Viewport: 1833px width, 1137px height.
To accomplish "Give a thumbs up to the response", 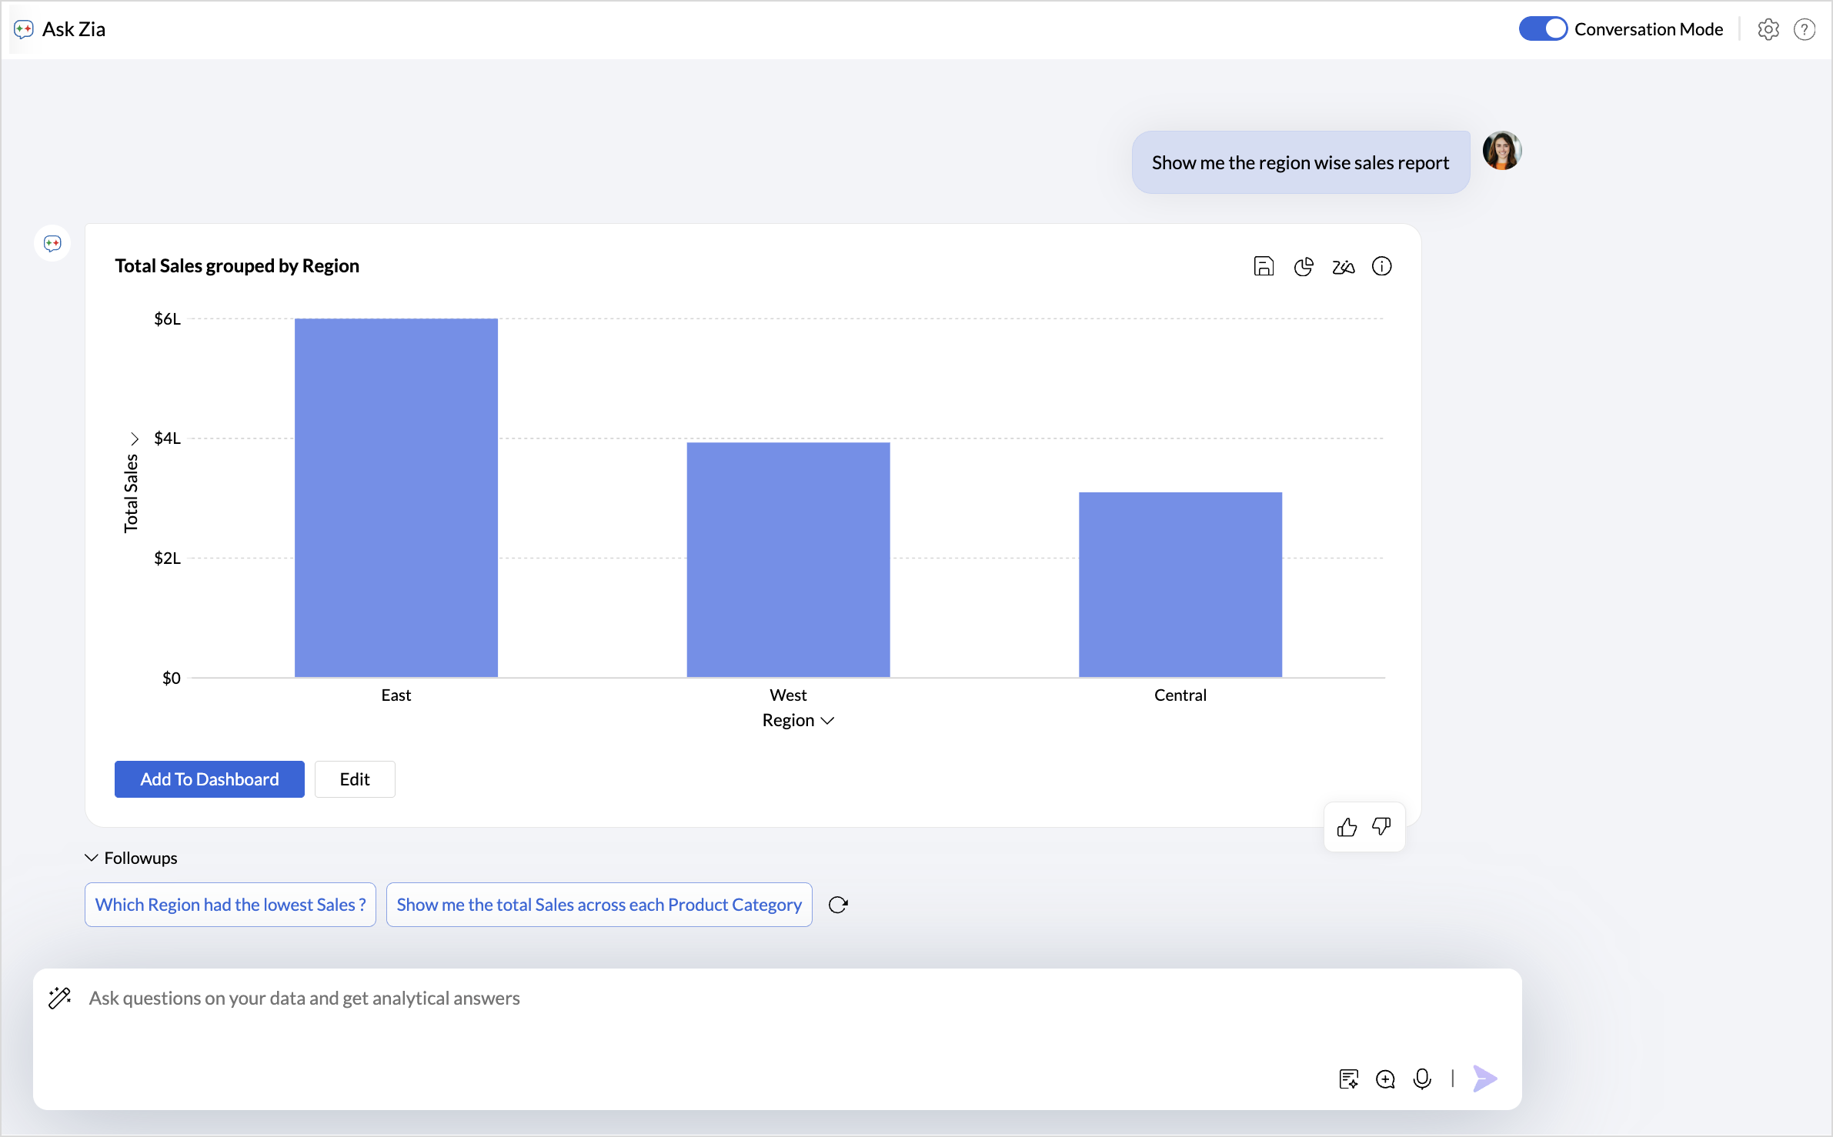I will point(1347,827).
